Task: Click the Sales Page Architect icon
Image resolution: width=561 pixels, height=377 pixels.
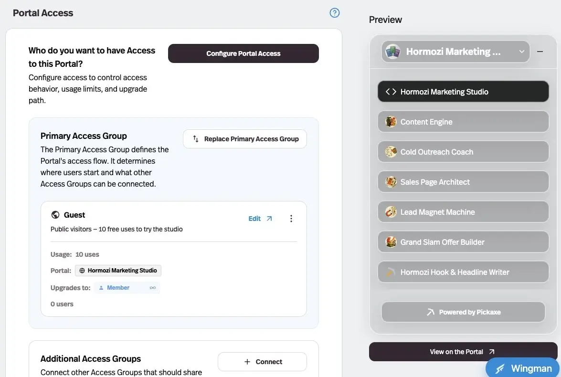Action: pyautogui.click(x=391, y=182)
